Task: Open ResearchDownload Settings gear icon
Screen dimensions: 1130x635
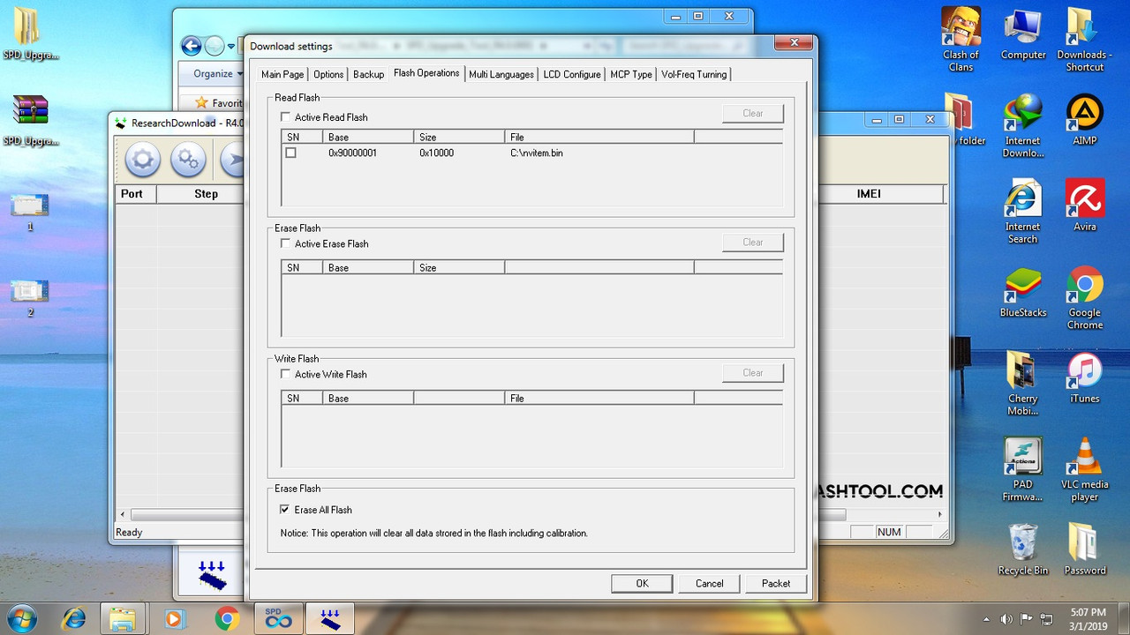Action: 143,161
